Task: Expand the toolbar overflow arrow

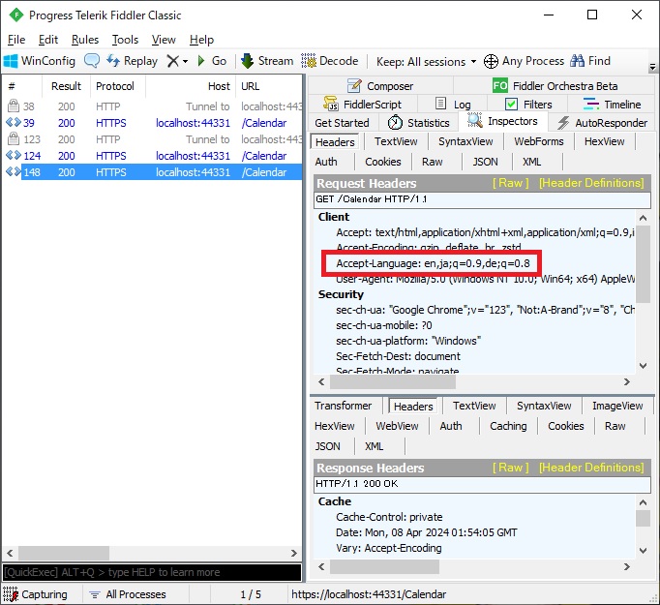Action: coord(652,67)
